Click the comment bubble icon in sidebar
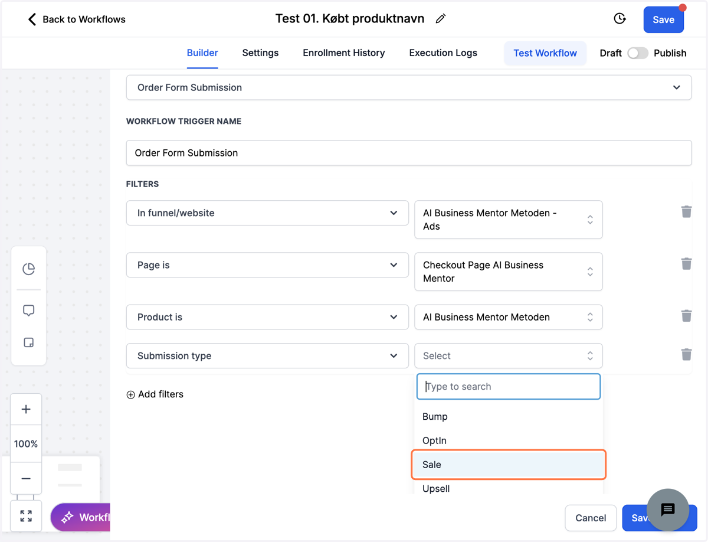The height and width of the screenshot is (542, 708). click(x=28, y=311)
